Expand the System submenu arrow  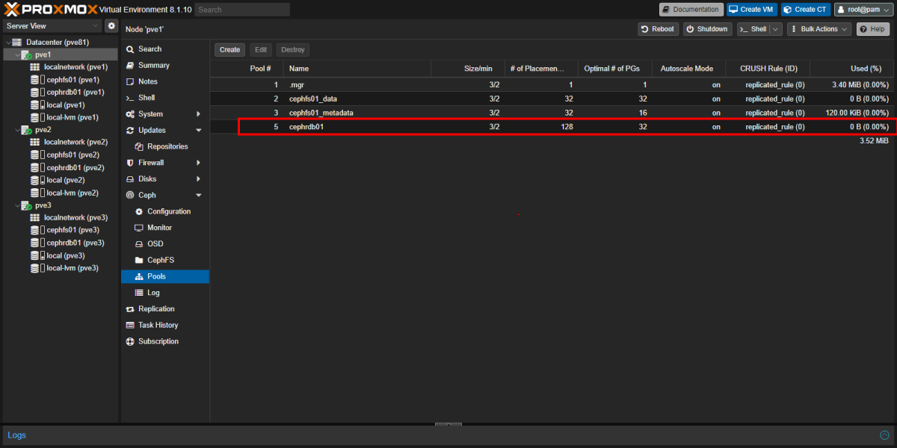click(198, 114)
